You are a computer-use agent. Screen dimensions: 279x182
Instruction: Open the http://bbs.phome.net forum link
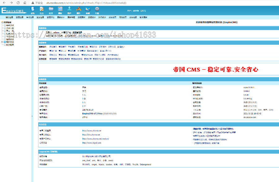point(91,135)
